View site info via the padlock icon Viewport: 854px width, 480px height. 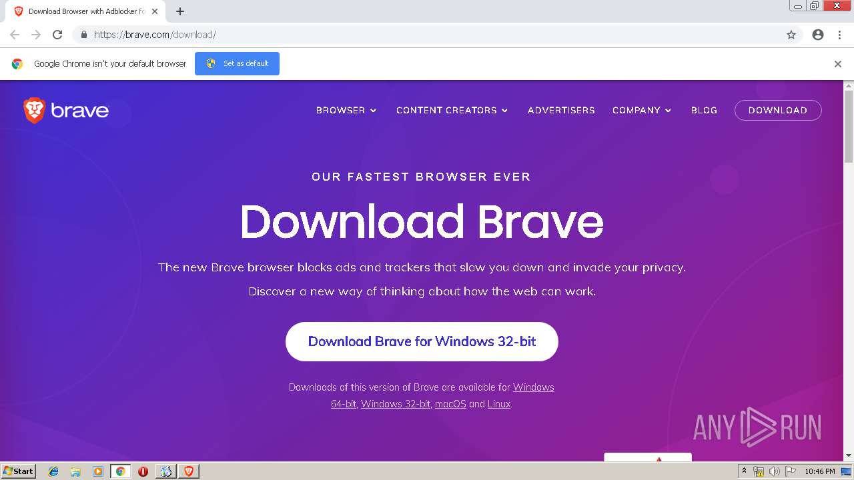tap(83, 35)
